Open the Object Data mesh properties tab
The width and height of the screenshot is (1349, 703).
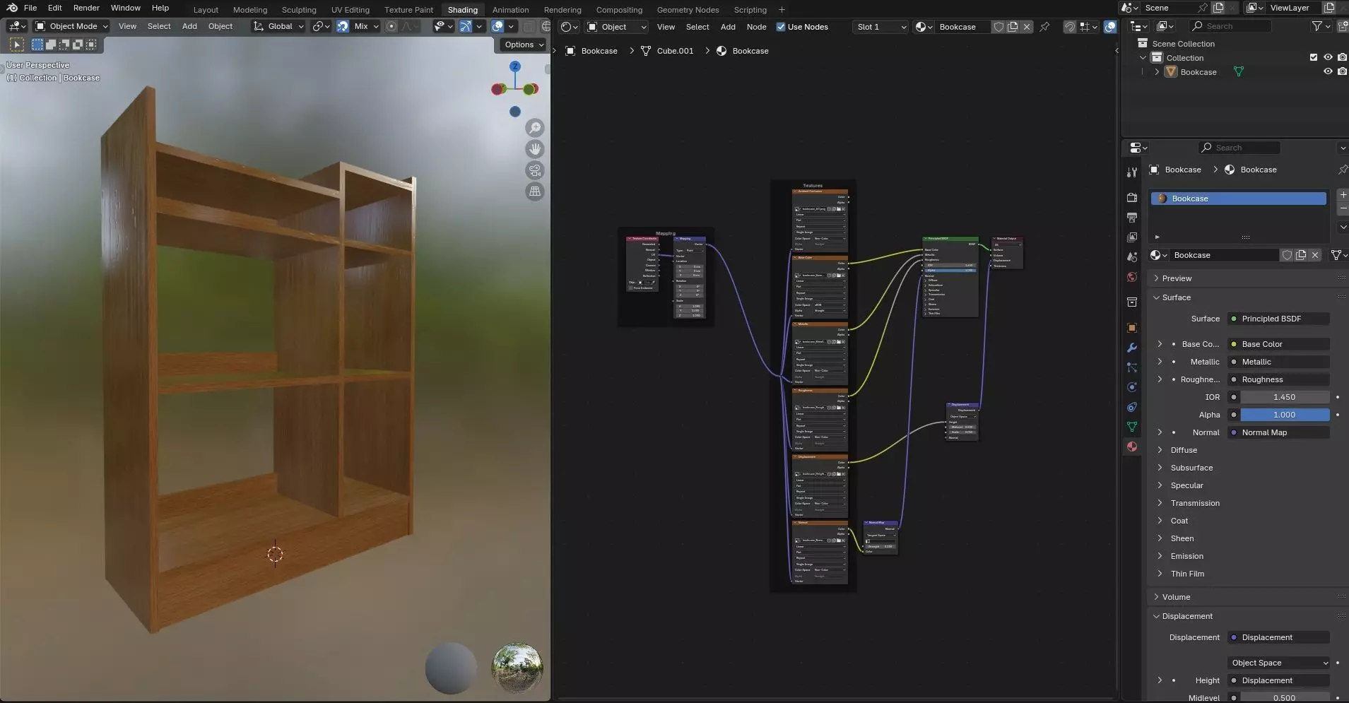pos(1132,427)
